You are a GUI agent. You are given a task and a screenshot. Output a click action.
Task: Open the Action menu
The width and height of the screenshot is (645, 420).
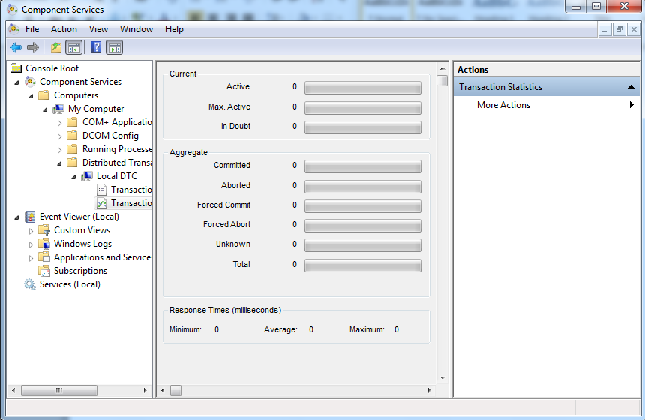click(x=64, y=29)
